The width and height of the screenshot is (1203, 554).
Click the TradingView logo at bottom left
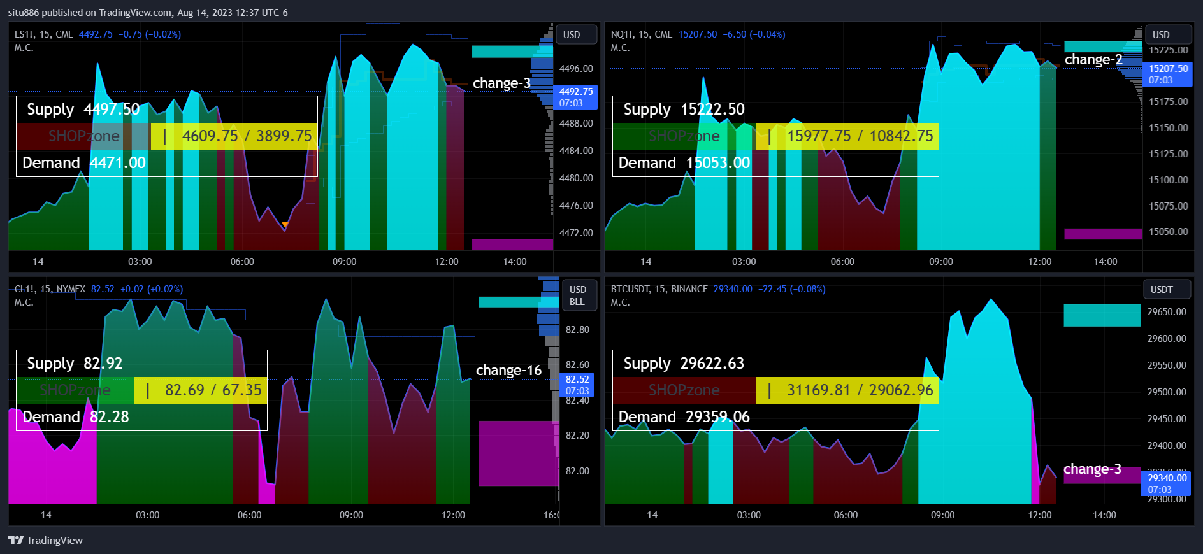(x=45, y=540)
